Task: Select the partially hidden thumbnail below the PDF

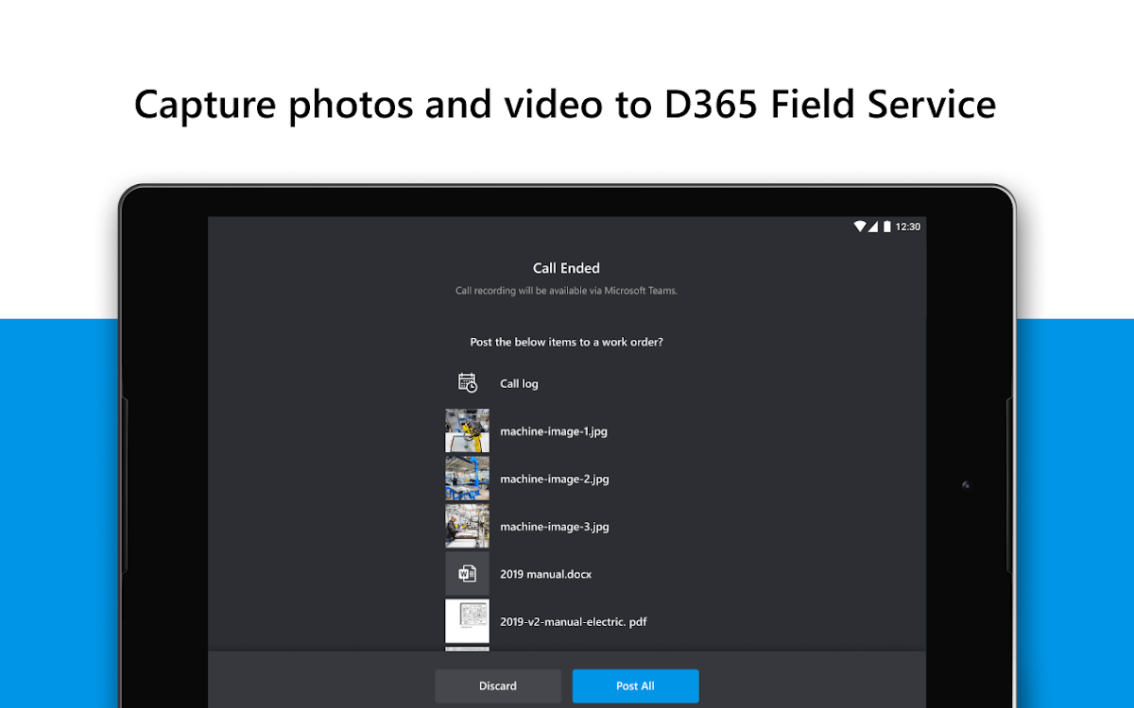Action: pos(467,649)
